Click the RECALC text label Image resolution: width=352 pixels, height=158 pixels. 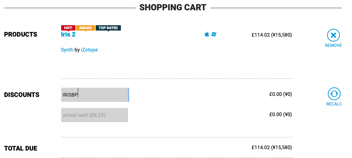(334, 104)
